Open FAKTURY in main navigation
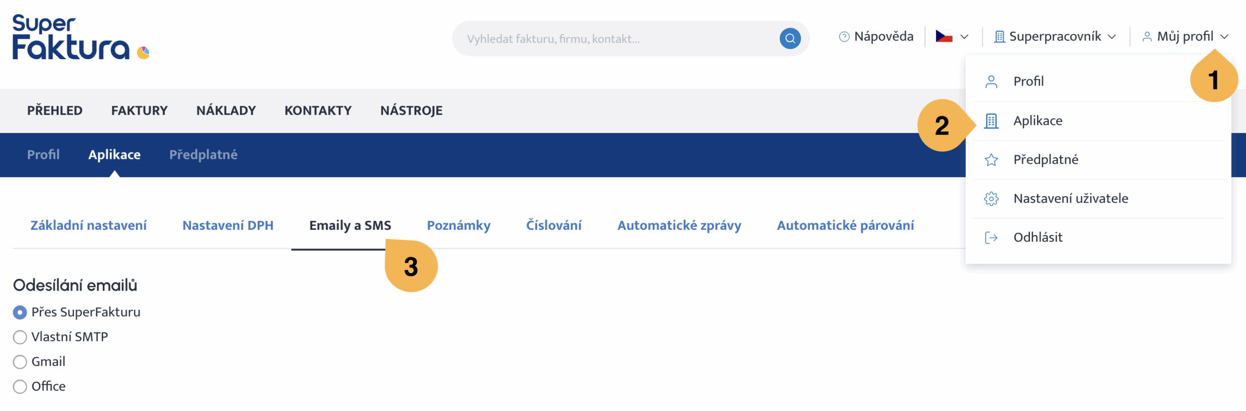The width and height of the screenshot is (1246, 411). 139,111
